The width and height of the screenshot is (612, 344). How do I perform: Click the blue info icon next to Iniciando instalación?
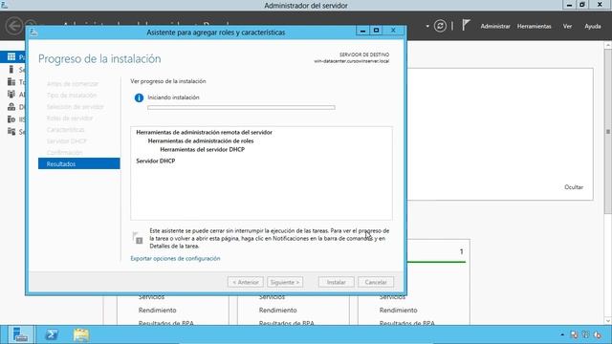point(139,97)
